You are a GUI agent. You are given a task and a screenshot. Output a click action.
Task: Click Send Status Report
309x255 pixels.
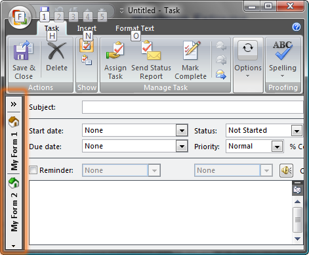point(151,60)
